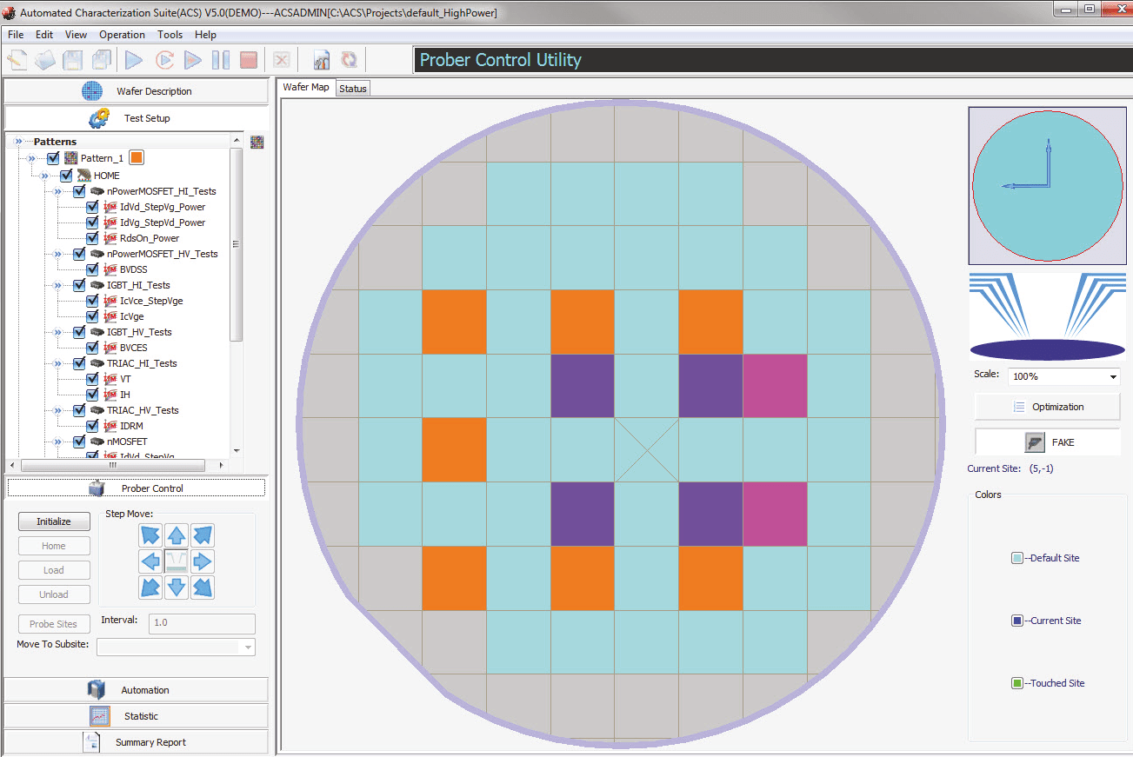
Task: Click the step-move down-left diagonal arrow
Action: (x=150, y=588)
